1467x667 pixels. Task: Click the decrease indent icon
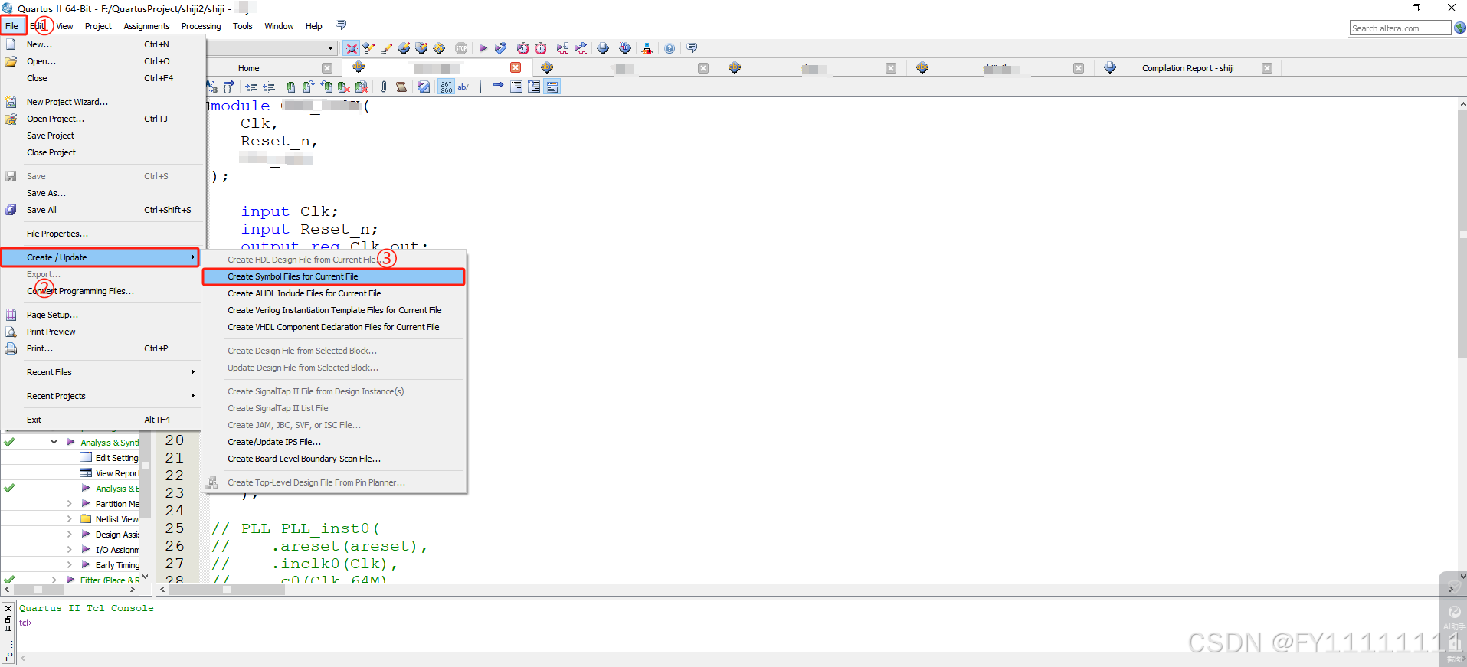click(x=269, y=87)
